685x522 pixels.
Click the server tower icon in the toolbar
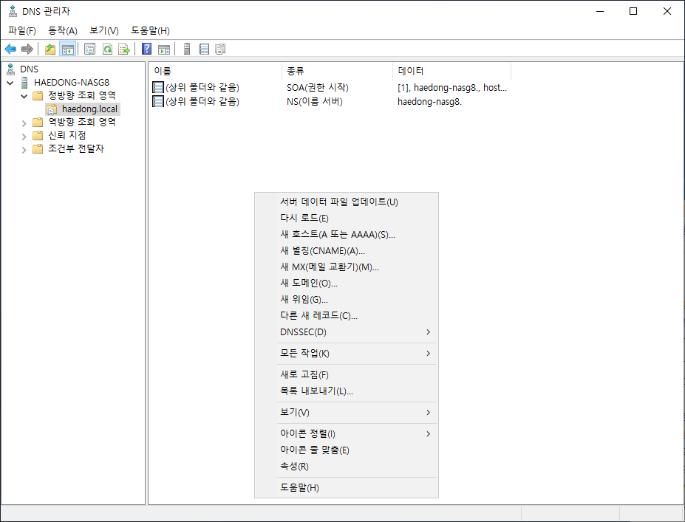tap(187, 49)
